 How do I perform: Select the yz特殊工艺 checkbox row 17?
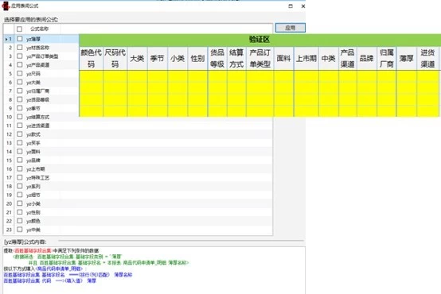pos(19,177)
